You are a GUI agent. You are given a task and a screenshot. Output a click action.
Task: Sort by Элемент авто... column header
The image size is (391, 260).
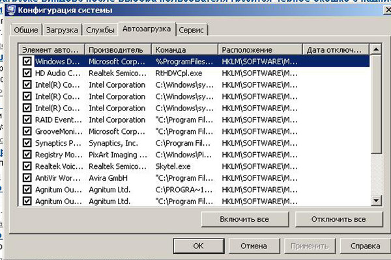pos(52,49)
